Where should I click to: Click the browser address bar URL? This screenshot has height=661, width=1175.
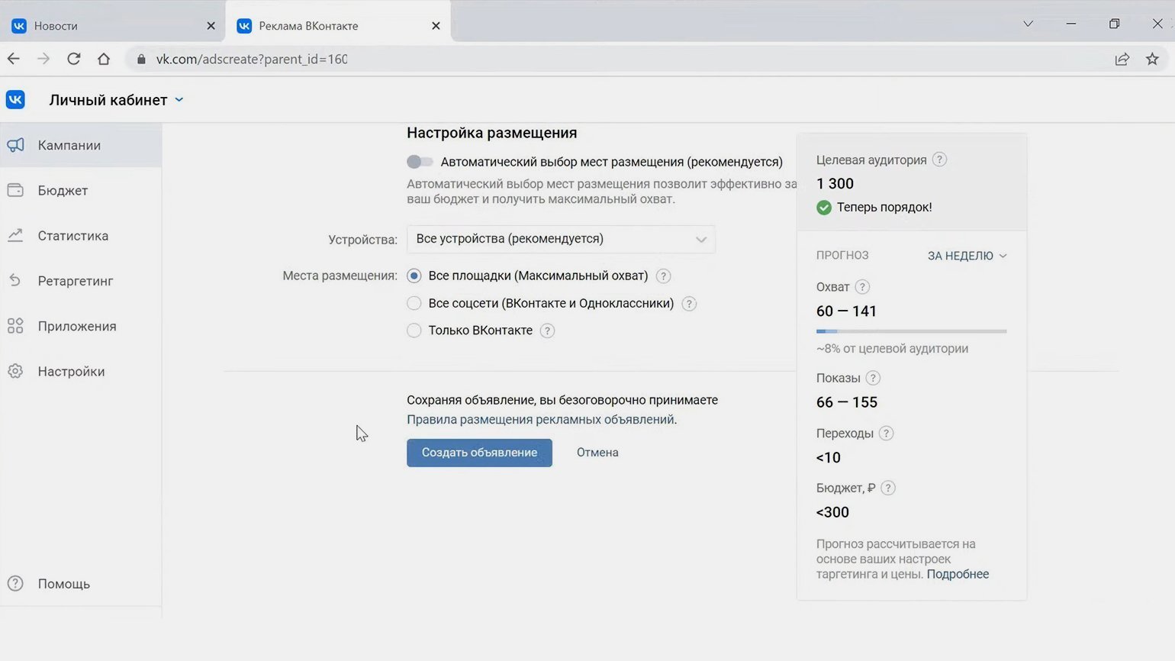[252, 59]
